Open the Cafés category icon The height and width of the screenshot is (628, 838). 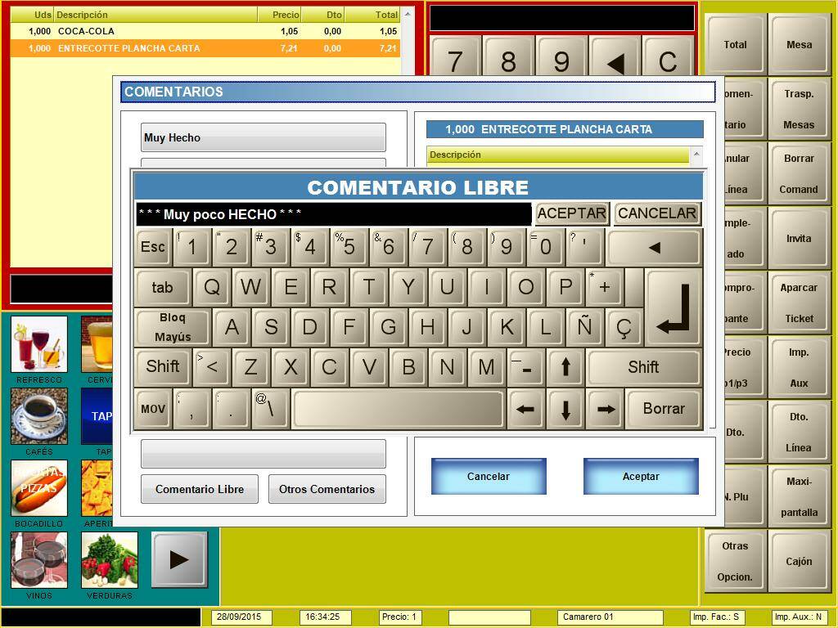pyautogui.click(x=39, y=416)
